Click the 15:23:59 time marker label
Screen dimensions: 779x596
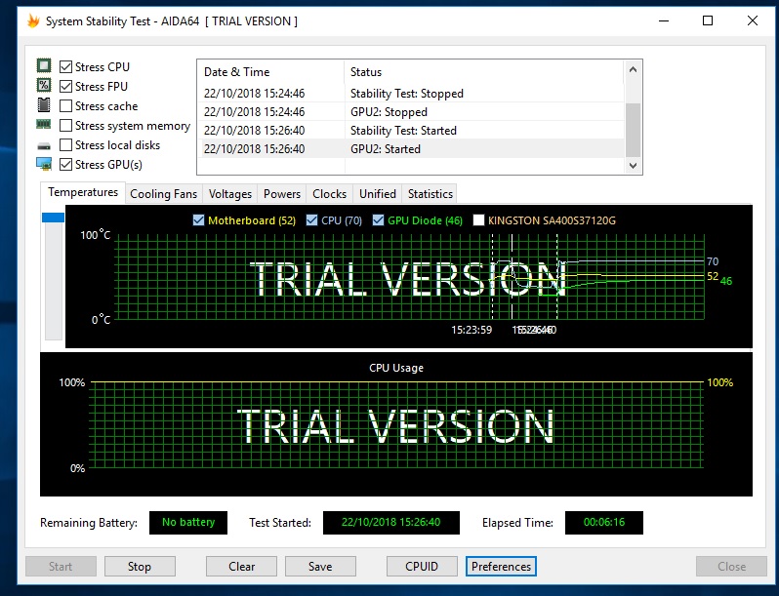point(471,330)
